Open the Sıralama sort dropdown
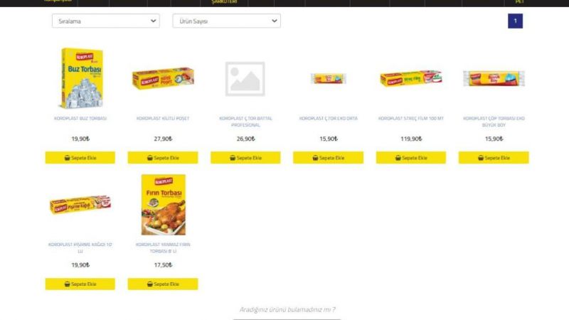This screenshot has width=569, height=320. pos(105,21)
